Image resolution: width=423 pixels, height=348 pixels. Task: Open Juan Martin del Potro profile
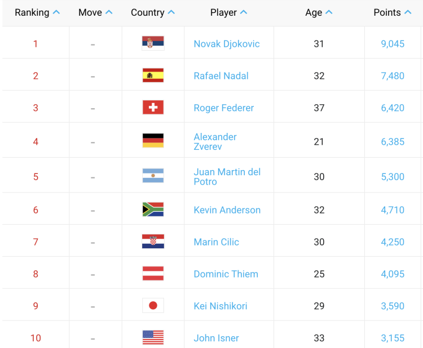227,177
